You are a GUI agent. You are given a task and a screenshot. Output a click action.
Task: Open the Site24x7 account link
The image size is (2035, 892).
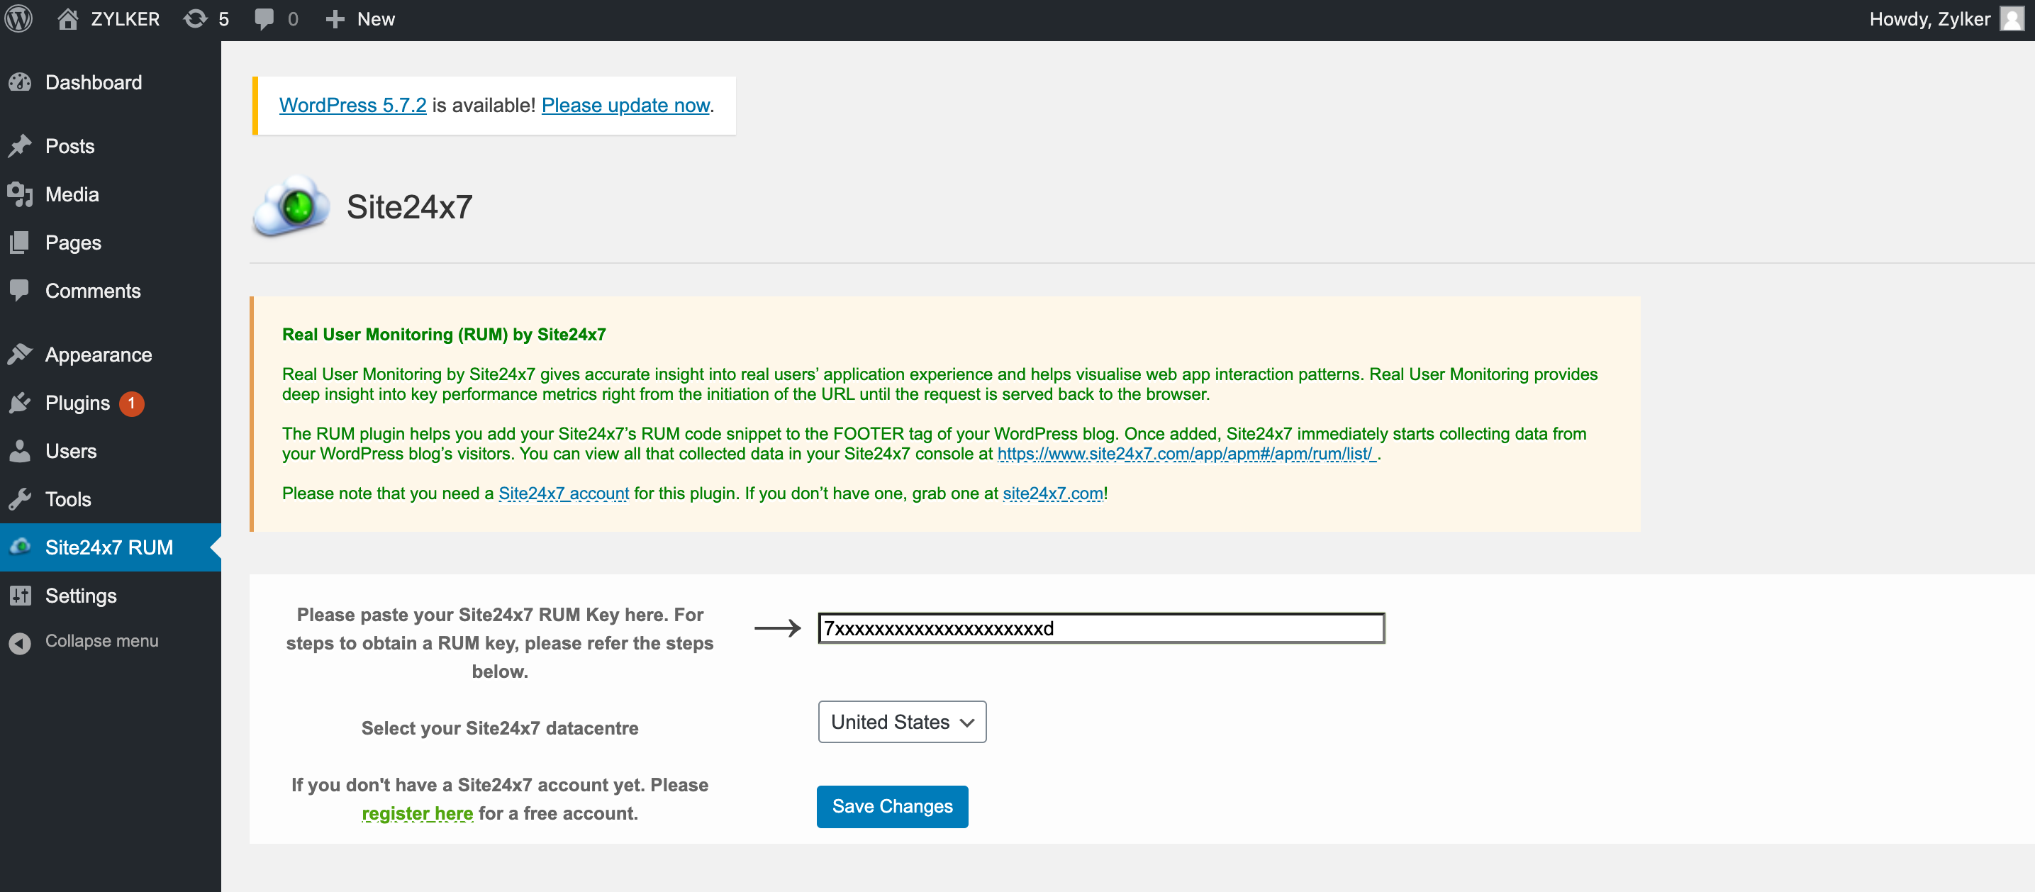563,493
